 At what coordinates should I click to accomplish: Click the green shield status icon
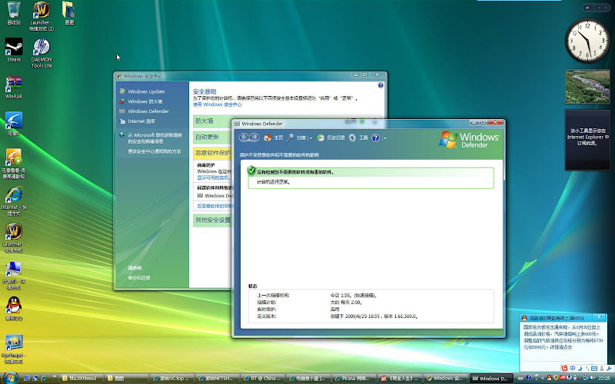click(x=251, y=170)
